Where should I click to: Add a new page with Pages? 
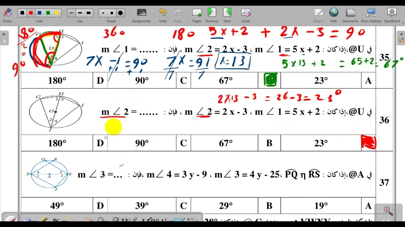coord(197,15)
